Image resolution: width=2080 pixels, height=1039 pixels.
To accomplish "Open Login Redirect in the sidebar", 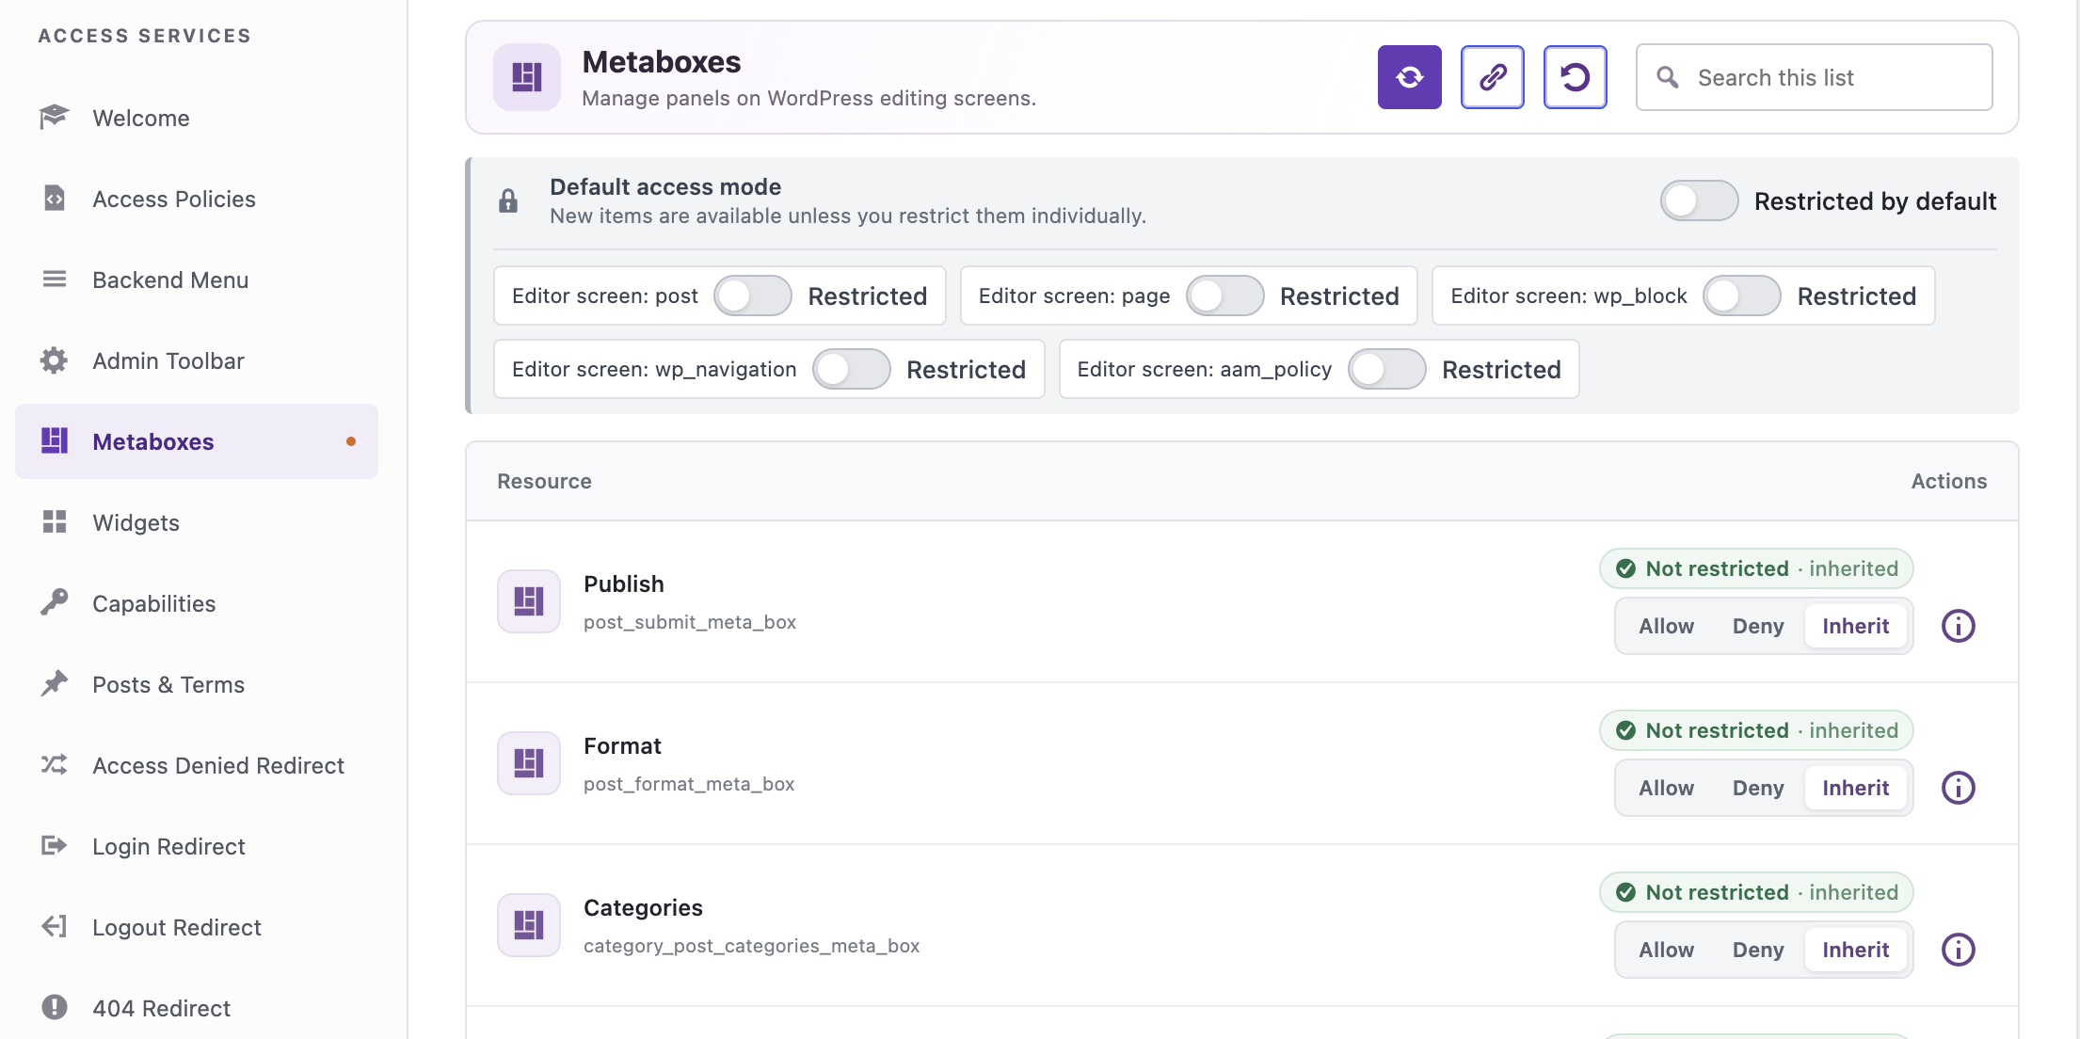I will pyautogui.click(x=197, y=846).
